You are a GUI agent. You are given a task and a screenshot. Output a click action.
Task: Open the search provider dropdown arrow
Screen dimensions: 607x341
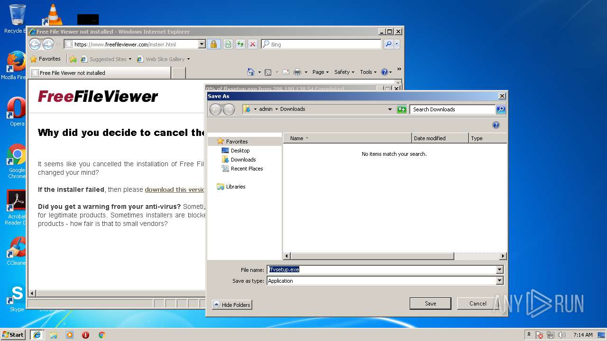click(397, 44)
